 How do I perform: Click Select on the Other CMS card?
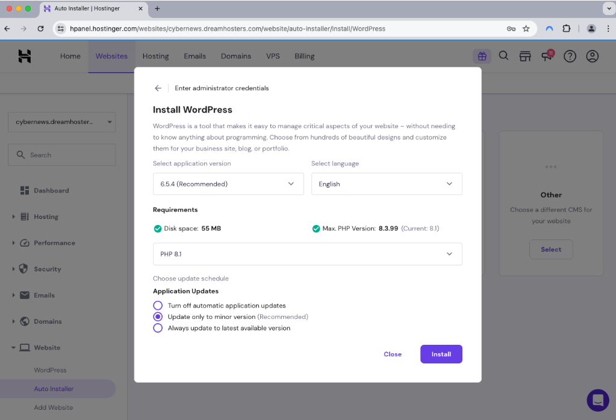point(551,249)
